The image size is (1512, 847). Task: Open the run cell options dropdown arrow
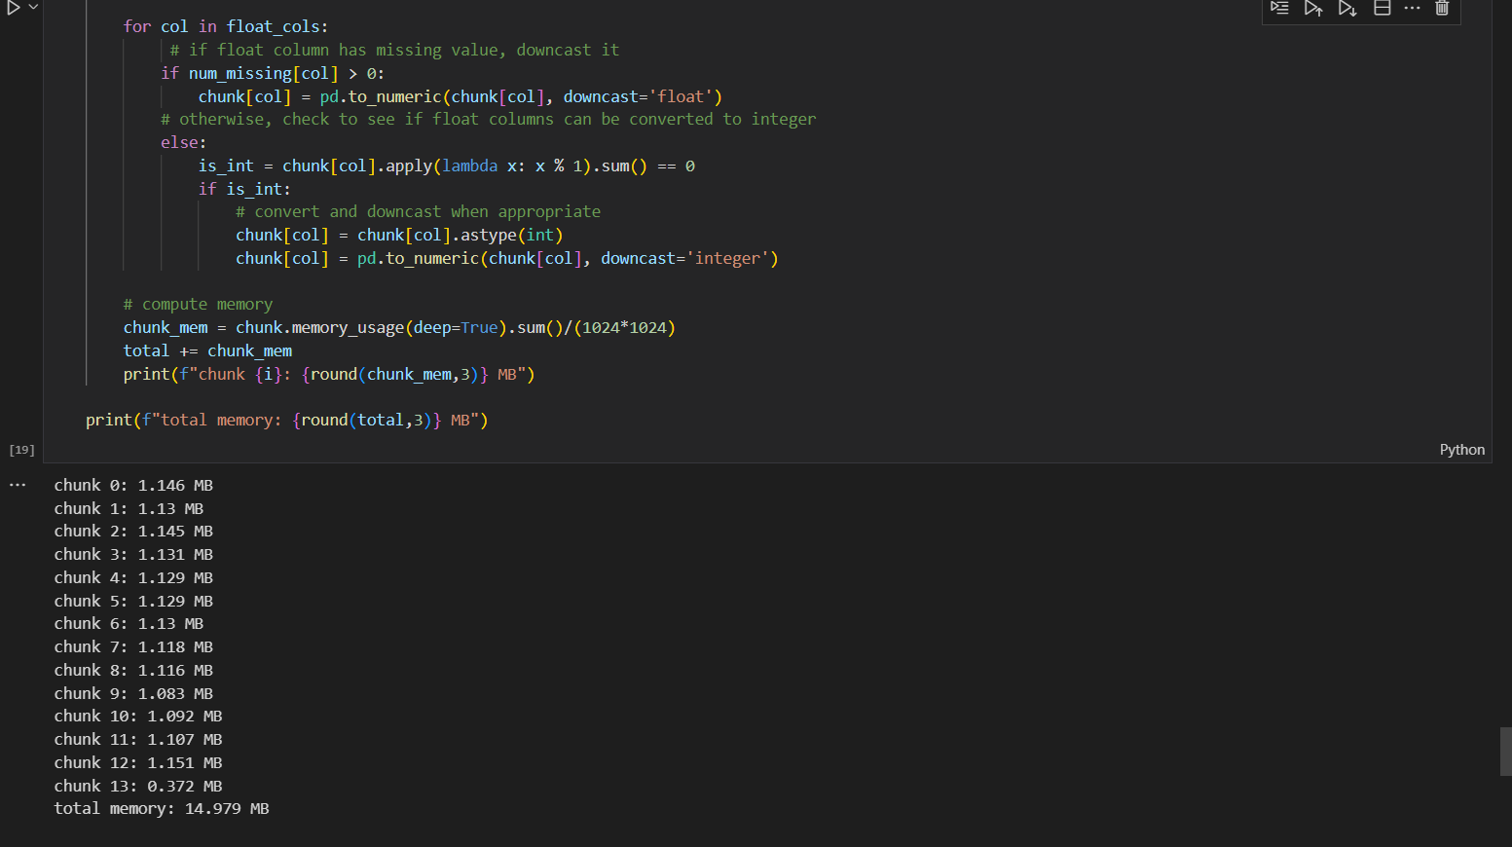click(34, 8)
